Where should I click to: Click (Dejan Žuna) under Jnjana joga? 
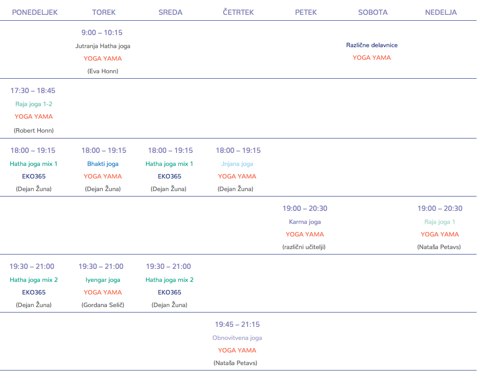pos(235,189)
